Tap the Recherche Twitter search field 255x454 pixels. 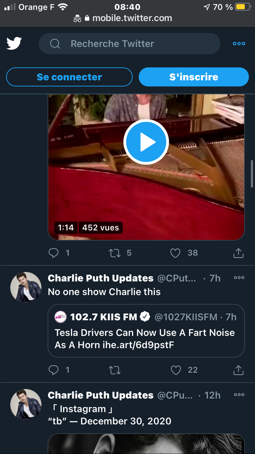[x=129, y=44]
